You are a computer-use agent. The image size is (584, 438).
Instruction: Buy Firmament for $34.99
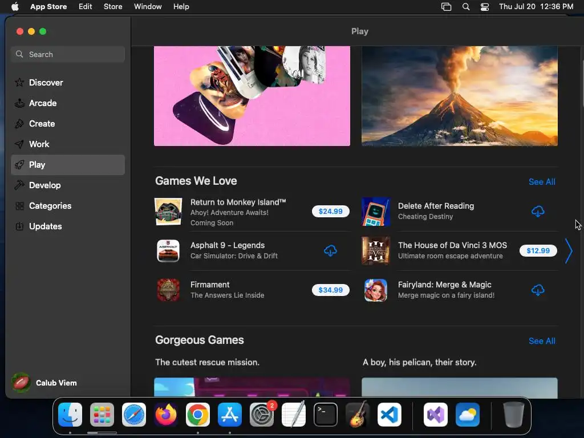330,290
